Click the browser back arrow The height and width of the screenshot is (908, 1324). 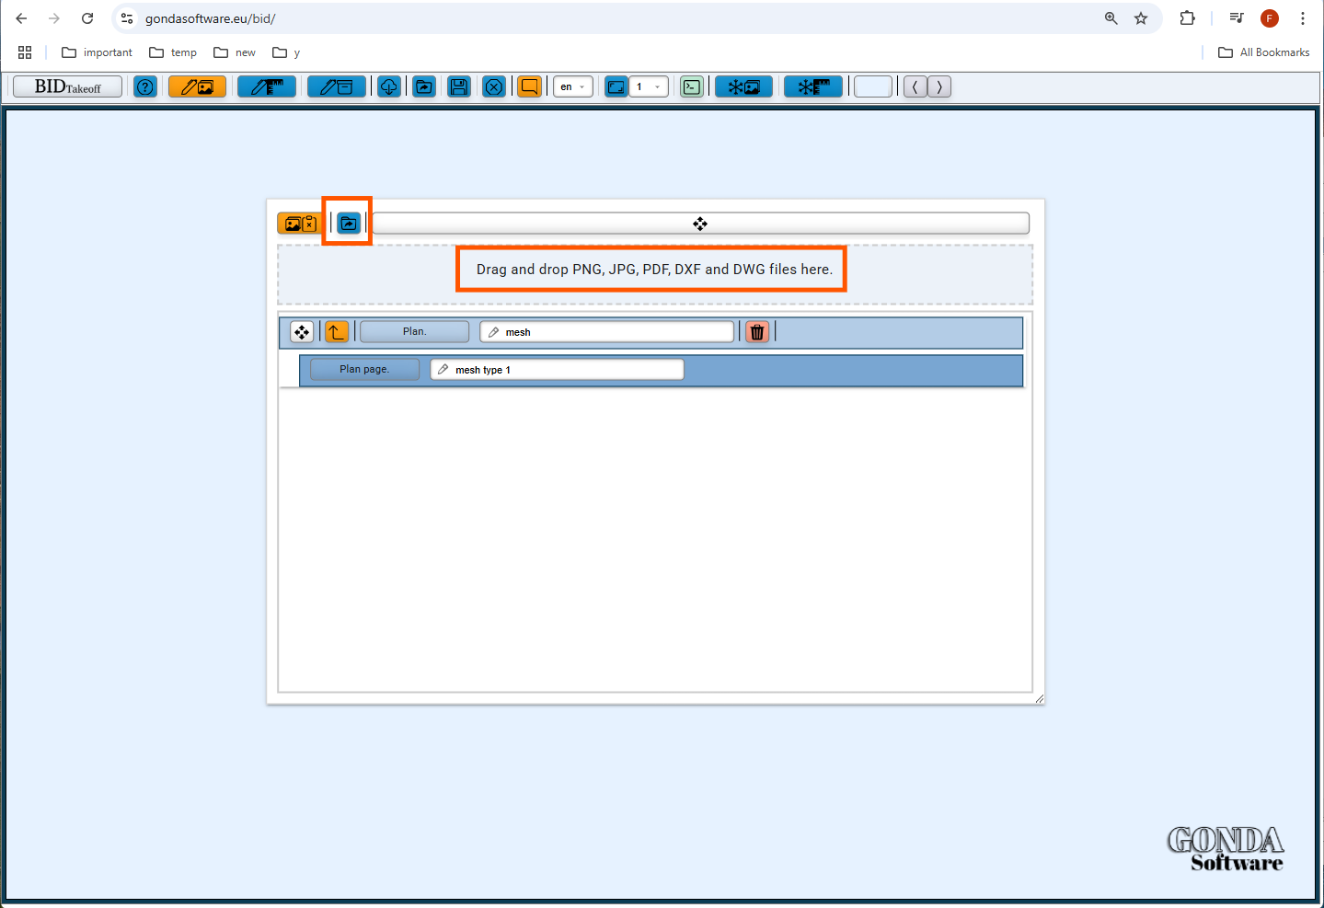[x=21, y=18]
